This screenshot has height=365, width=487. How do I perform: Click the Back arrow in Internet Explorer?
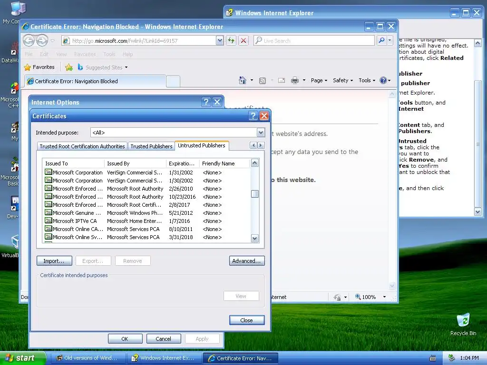click(x=29, y=40)
